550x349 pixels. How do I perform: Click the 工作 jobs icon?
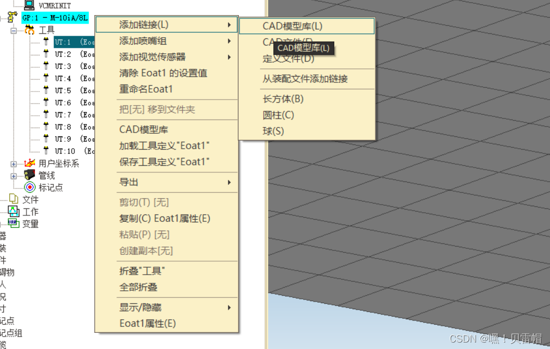coord(13,211)
